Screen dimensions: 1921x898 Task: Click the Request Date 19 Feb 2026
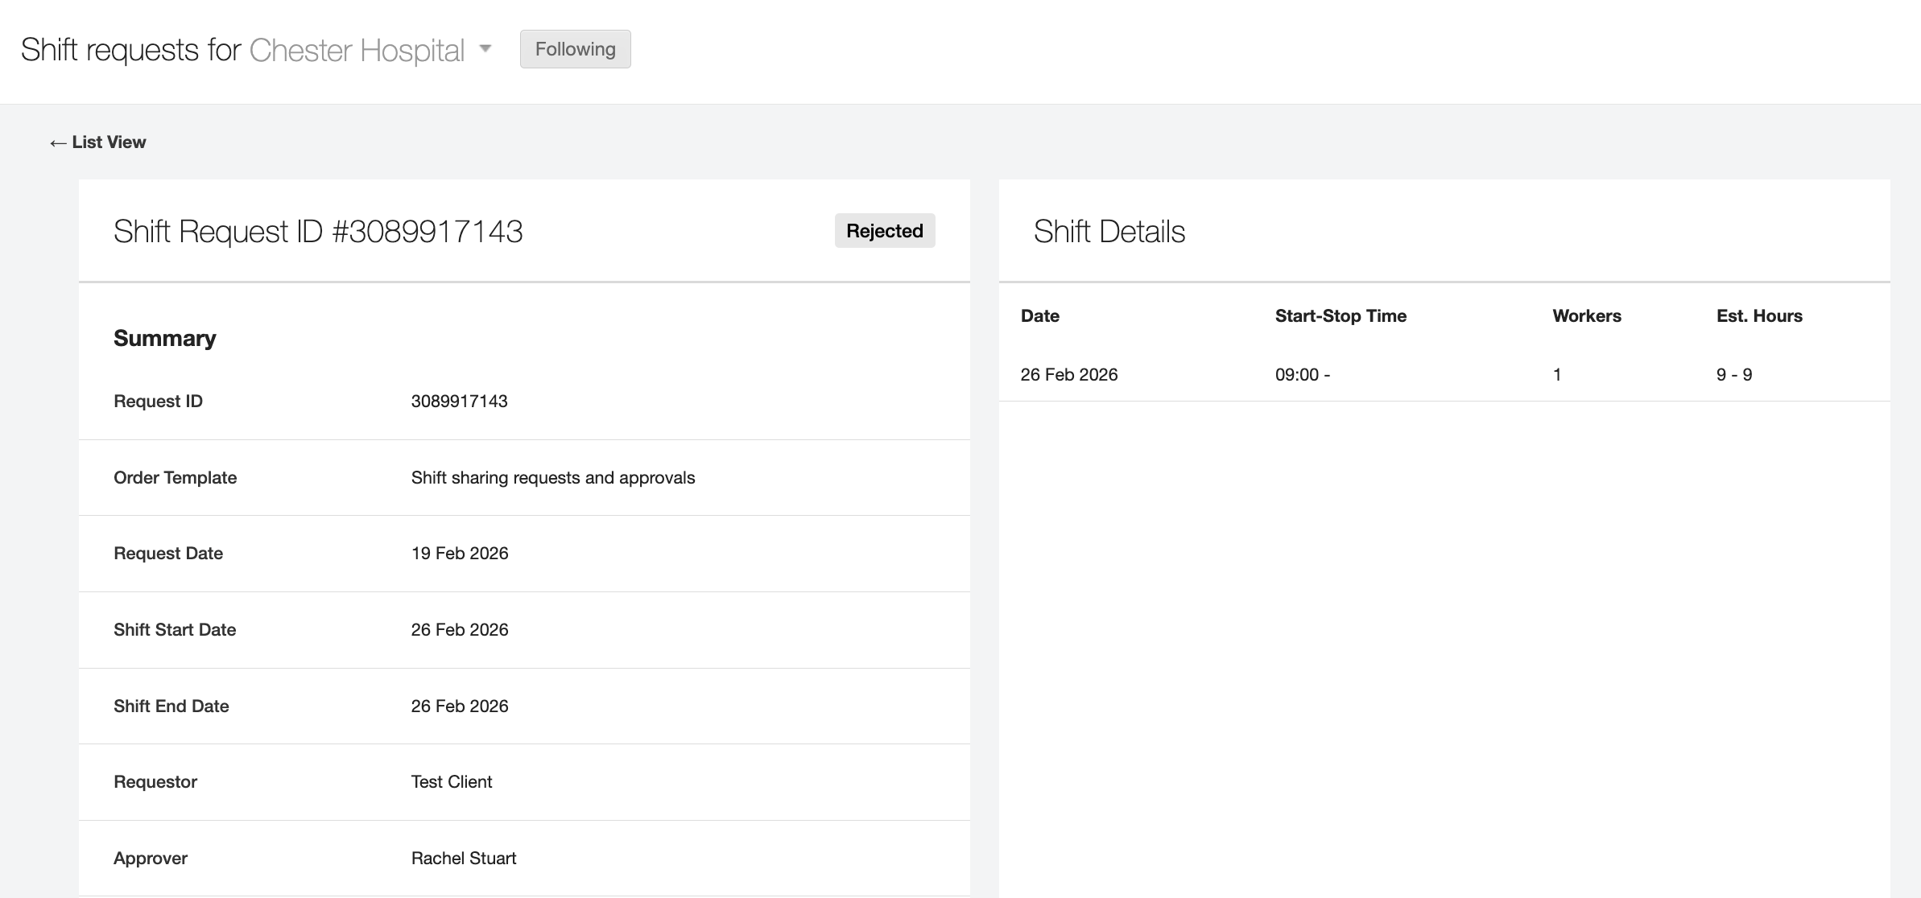(459, 553)
